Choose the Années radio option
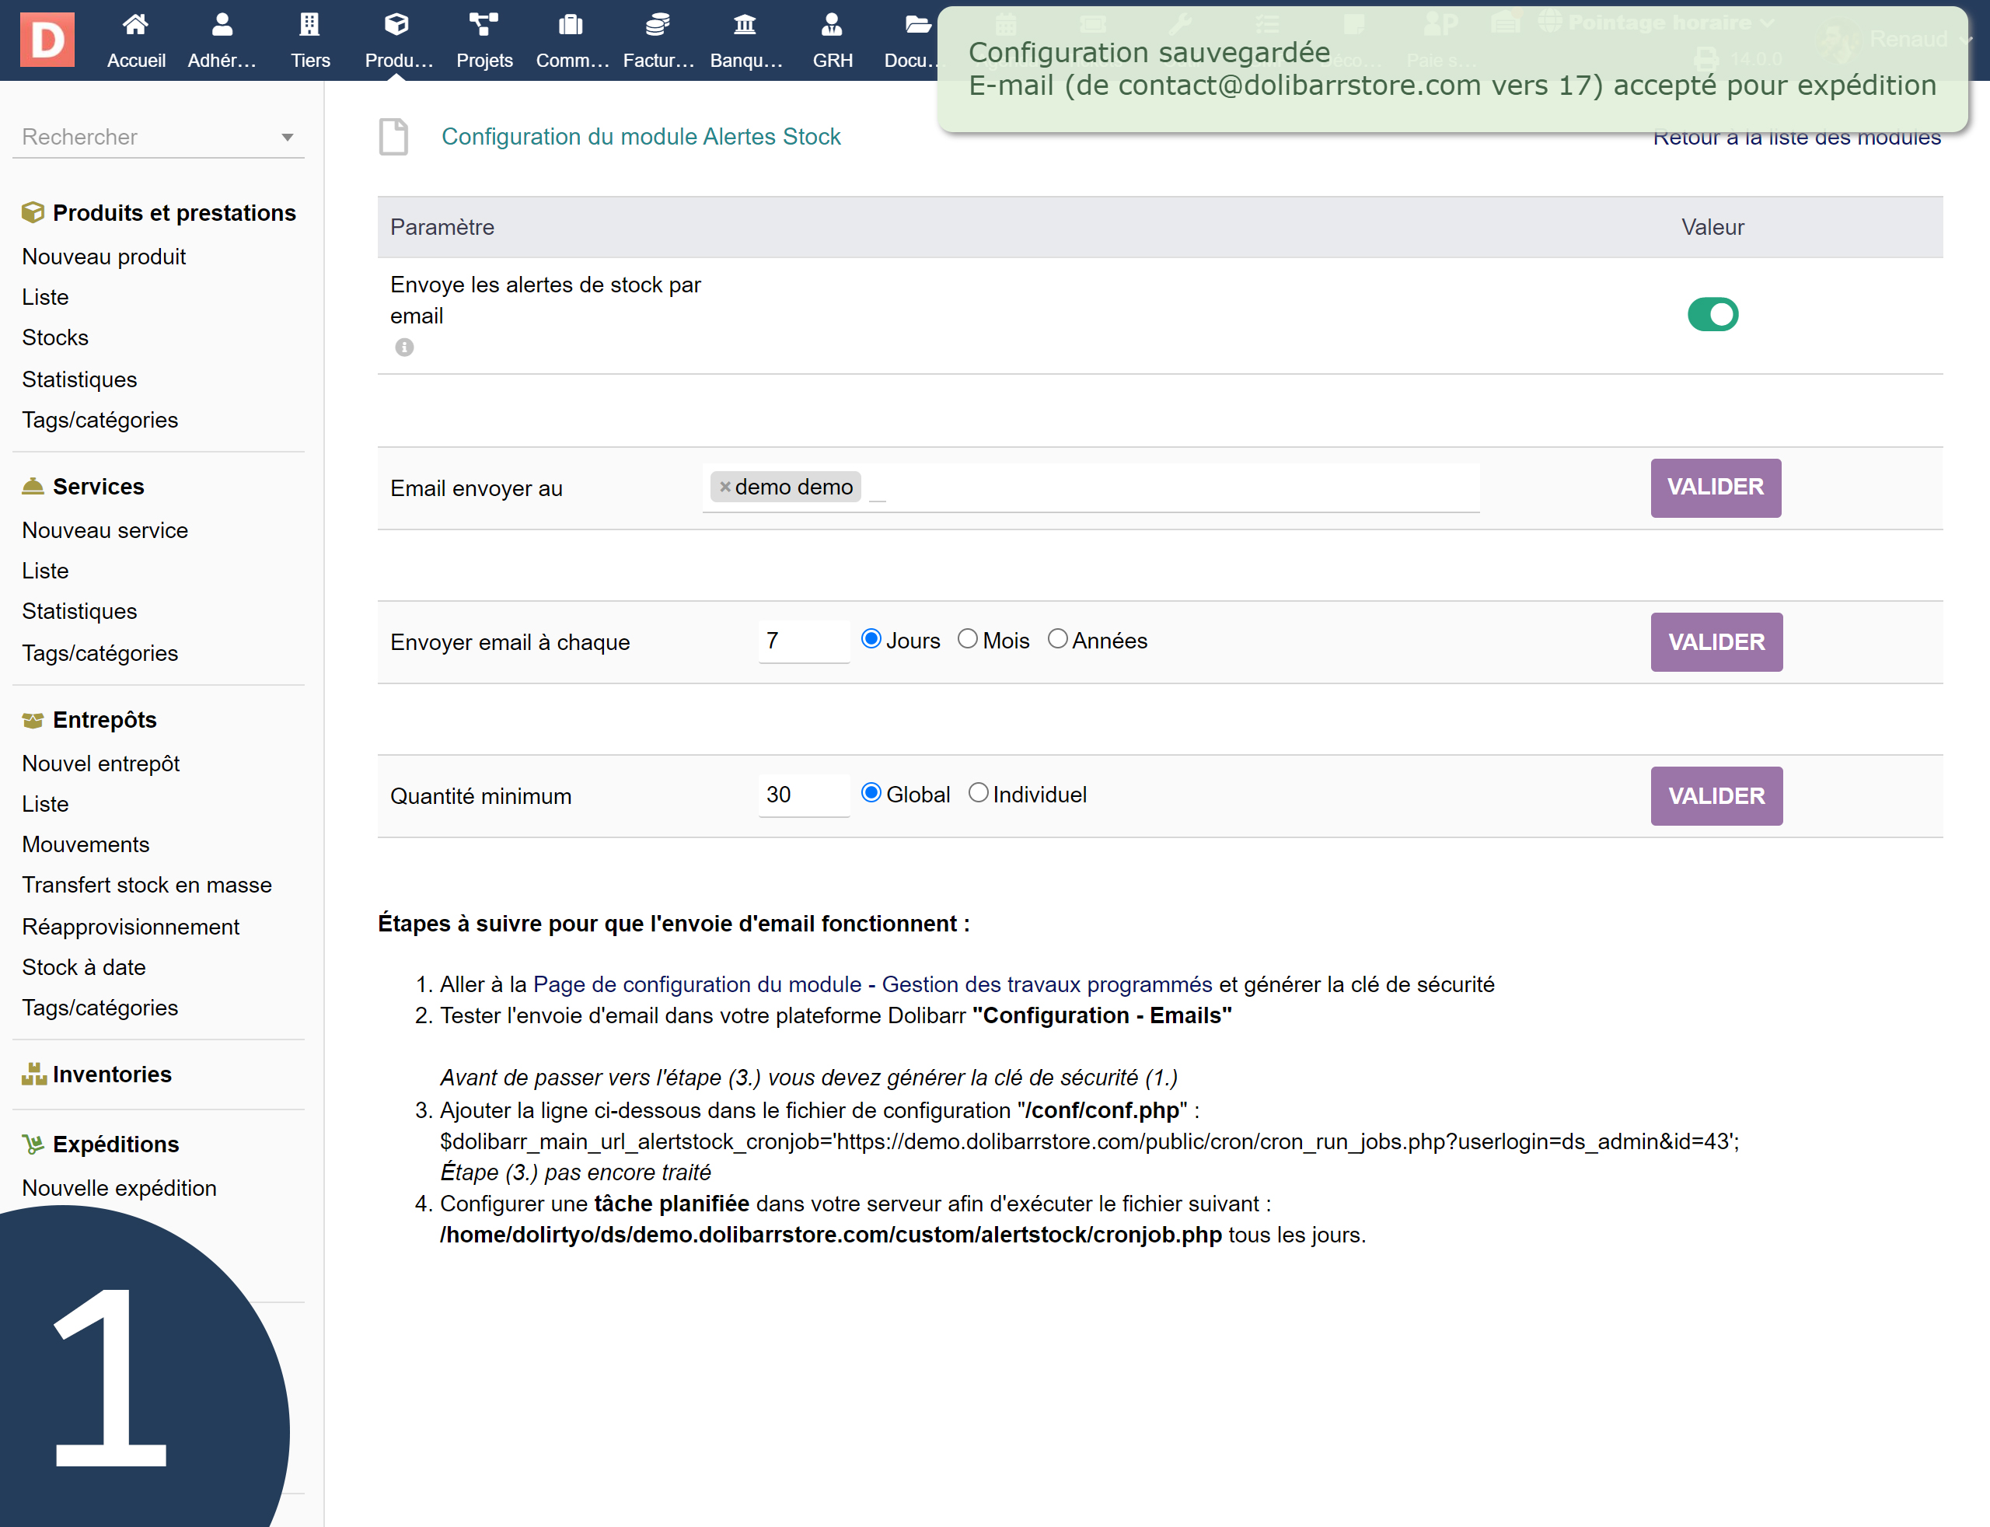The height and width of the screenshot is (1527, 1990). point(1058,639)
